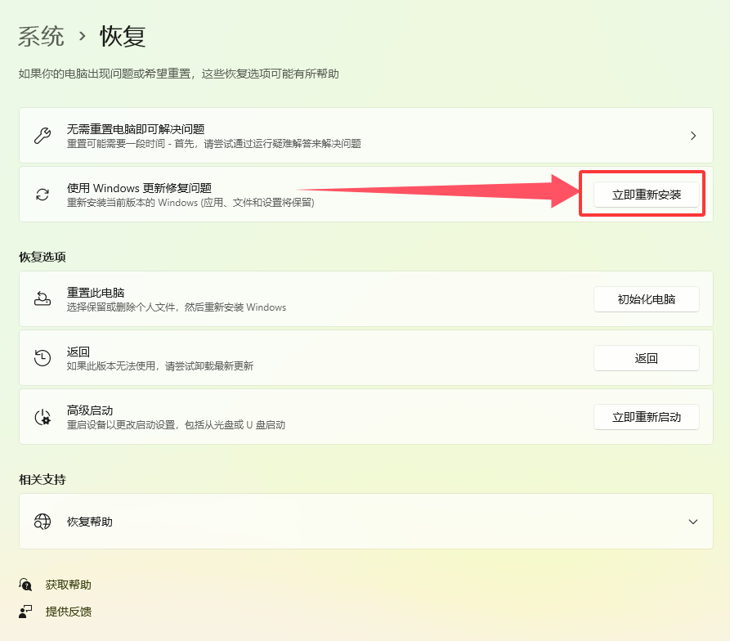Click the advanced startup icon beside 高级启动
The width and height of the screenshot is (730, 641).
coord(43,416)
